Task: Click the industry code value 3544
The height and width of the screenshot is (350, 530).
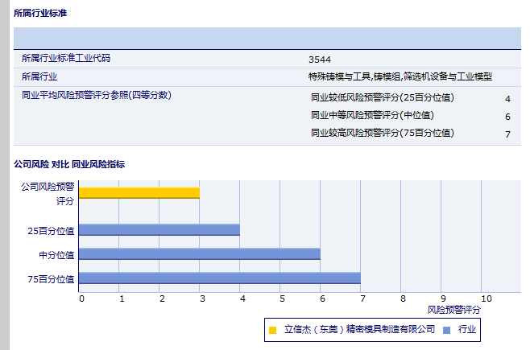Action: point(319,60)
